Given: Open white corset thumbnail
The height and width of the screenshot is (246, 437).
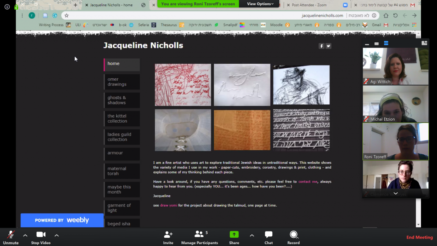Looking at the screenshot, I should (183, 130).
